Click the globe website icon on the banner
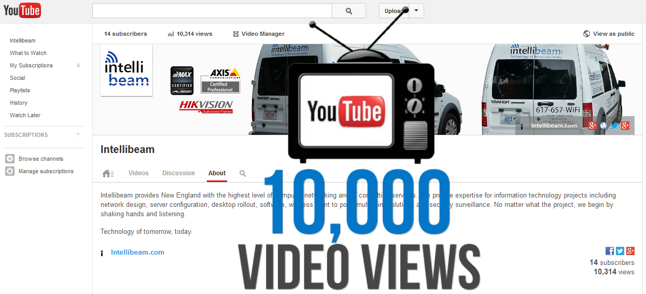 pos(603,125)
